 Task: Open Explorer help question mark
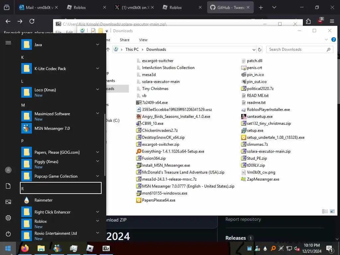point(334,40)
